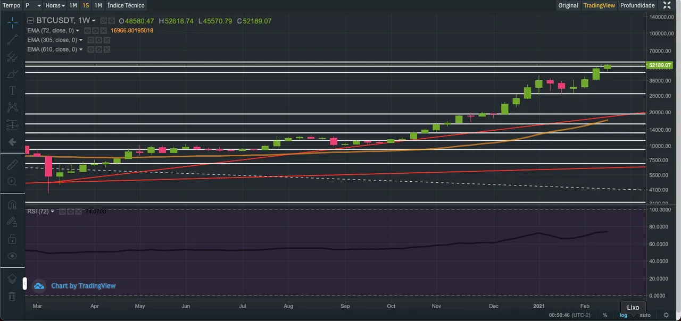The width and height of the screenshot is (681, 321).
Task: Click current price label 52189.07 on axis
Action: click(x=660, y=65)
